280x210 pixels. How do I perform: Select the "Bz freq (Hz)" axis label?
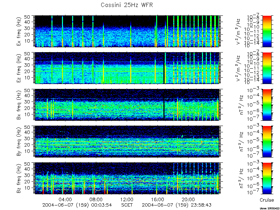19,178
